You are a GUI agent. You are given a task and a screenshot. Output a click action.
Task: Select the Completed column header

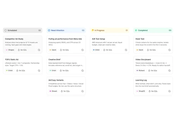(153, 30)
